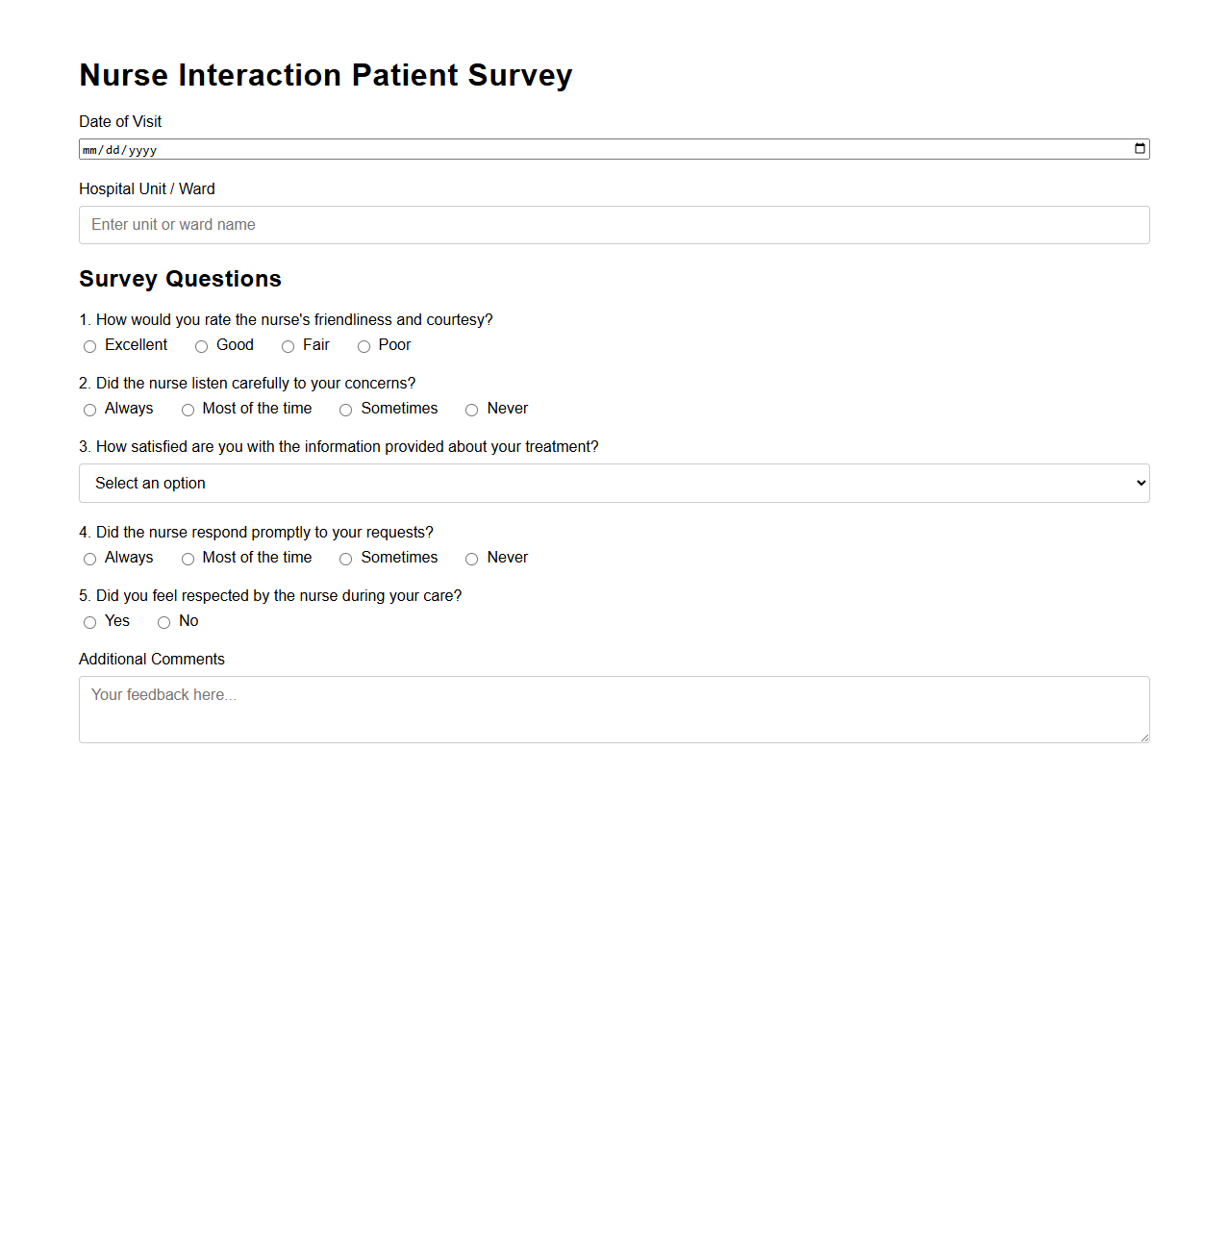Open the treatment satisfaction dropdown

(x=614, y=483)
